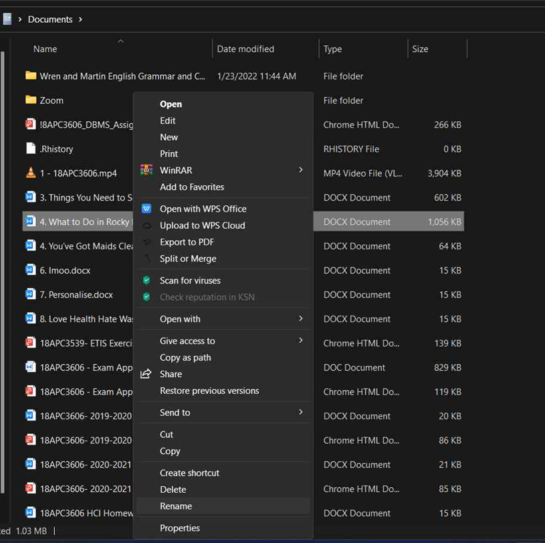This screenshot has width=545, height=543.
Task: Expand the Open with submenu arrow
Action: [x=300, y=318]
